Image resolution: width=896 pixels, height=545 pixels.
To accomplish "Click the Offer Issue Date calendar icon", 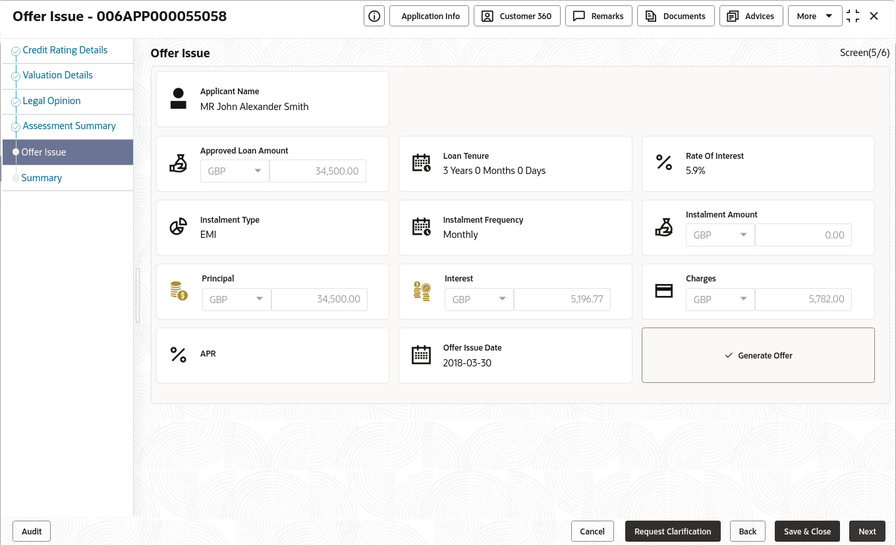I will pos(421,355).
